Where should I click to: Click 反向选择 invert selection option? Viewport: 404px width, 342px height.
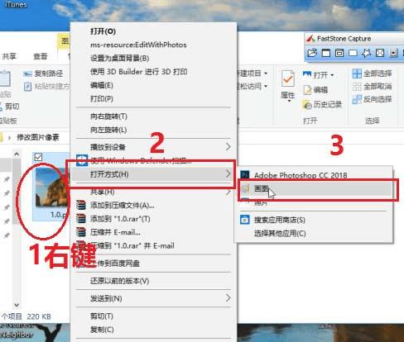[373, 99]
